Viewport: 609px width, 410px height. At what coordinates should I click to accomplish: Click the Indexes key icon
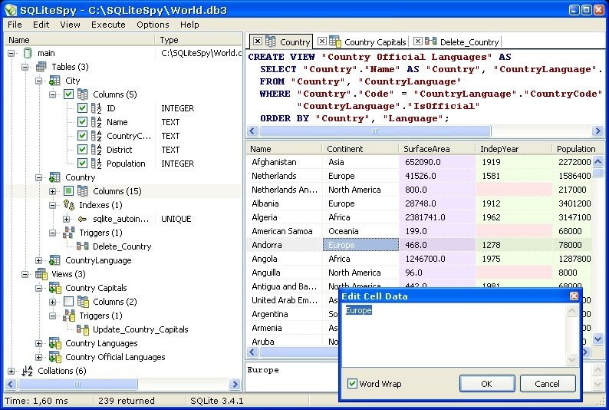pyautogui.click(x=69, y=205)
